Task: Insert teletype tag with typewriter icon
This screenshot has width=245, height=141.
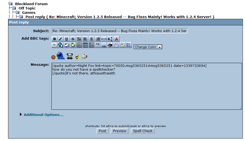Action: click(x=110, y=45)
